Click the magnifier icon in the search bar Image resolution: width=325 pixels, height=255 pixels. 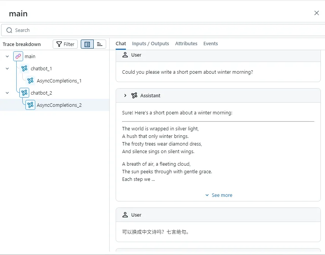click(x=9, y=30)
